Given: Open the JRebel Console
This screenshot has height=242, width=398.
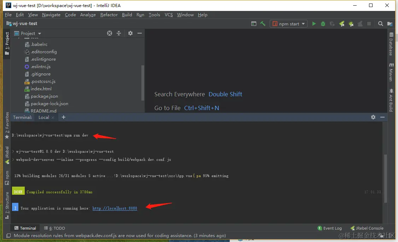Looking at the screenshot, I should [x=367, y=228].
